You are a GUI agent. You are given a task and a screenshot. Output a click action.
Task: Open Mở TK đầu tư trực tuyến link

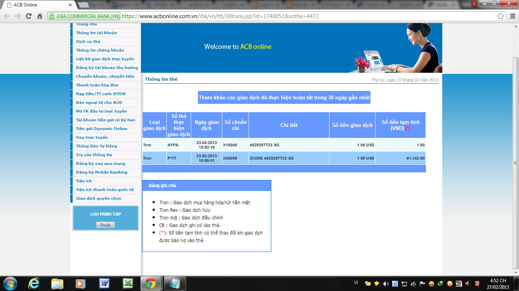click(x=101, y=111)
